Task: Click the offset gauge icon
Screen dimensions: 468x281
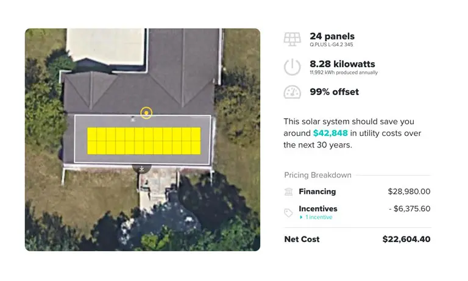Action: (x=292, y=92)
